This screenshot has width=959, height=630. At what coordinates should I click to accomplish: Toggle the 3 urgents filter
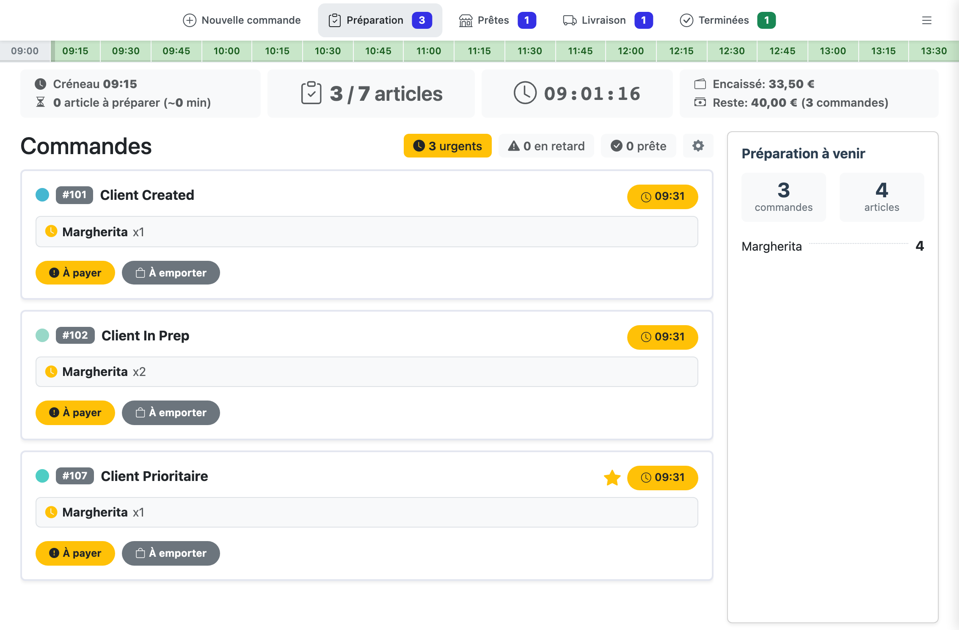click(448, 146)
